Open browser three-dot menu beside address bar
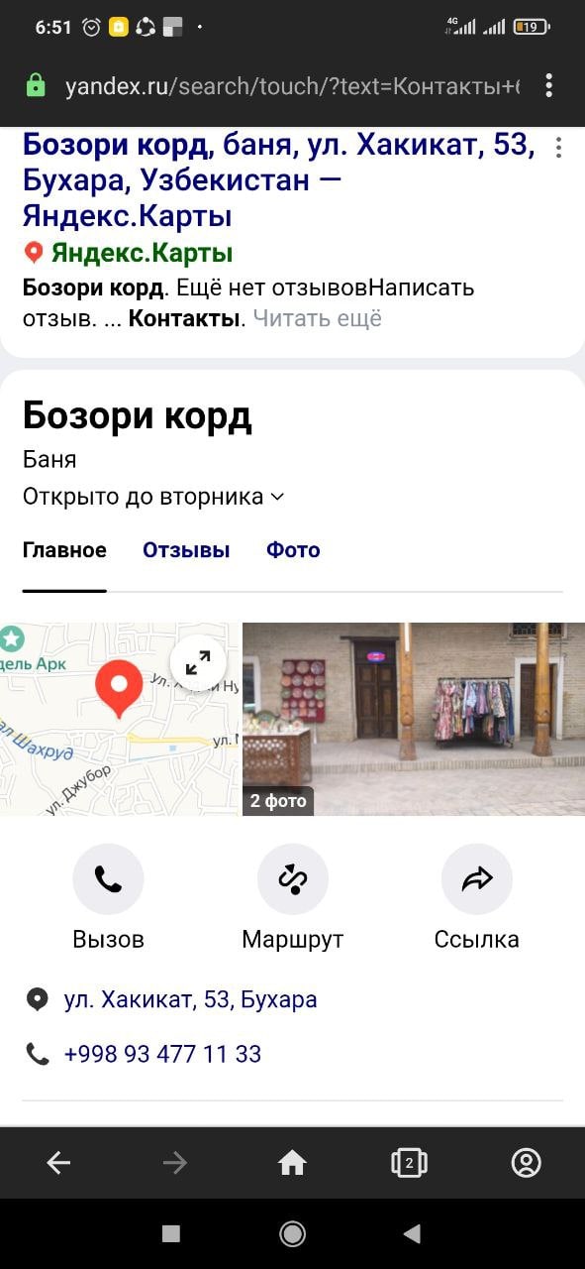This screenshot has width=585, height=1269. (x=548, y=85)
